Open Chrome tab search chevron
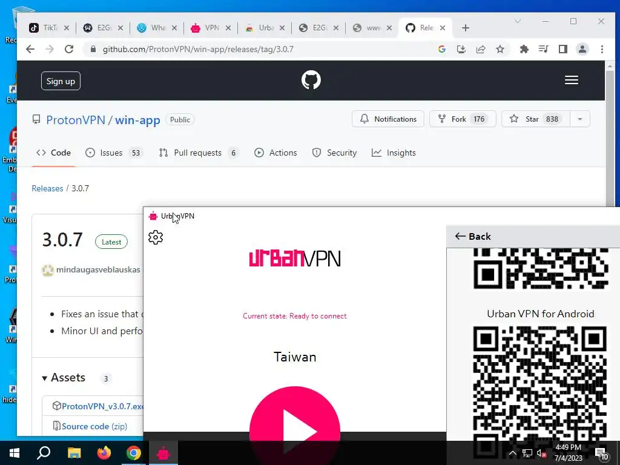This screenshot has width=620, height=465. [517, 21]
